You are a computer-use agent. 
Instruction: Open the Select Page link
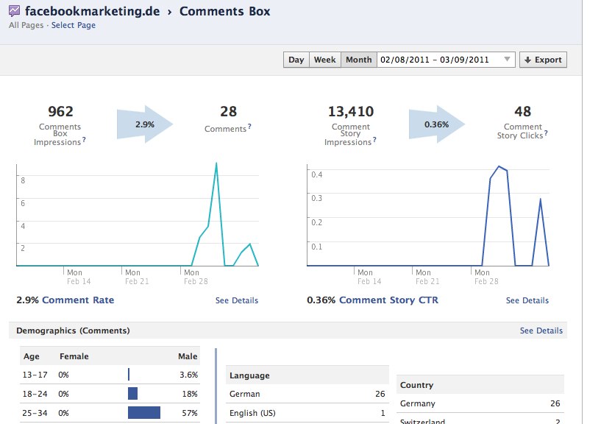point(74,25)
